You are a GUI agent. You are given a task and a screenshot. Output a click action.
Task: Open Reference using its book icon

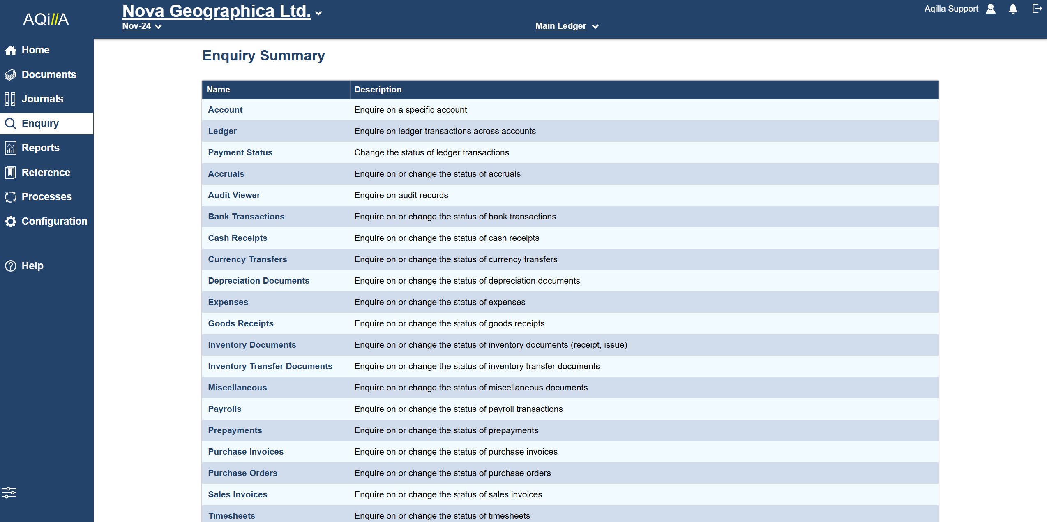point(10,172)
